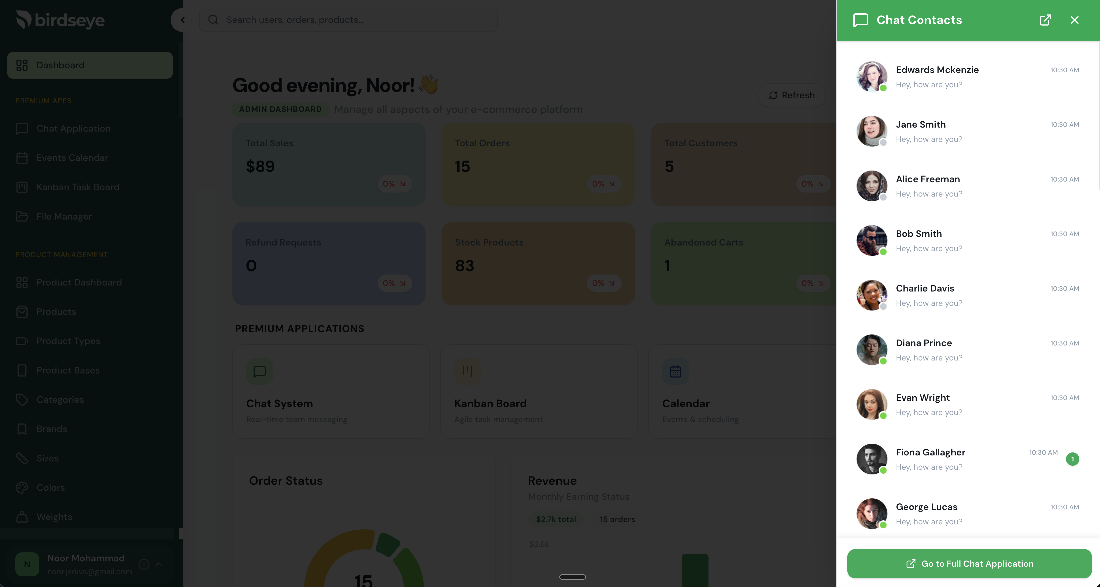Click 15 orders revenue badge
The height and width of the screenshot is (587, 1100).
point(617,519)
